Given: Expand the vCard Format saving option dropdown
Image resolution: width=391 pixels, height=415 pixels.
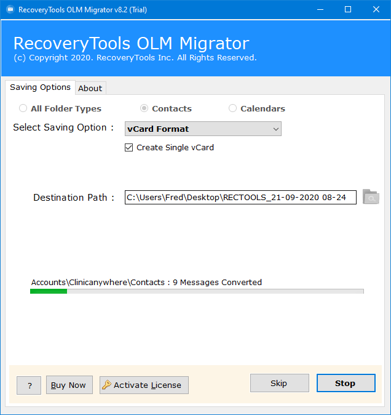Looking at the screenshot, I should coord(203,129).
